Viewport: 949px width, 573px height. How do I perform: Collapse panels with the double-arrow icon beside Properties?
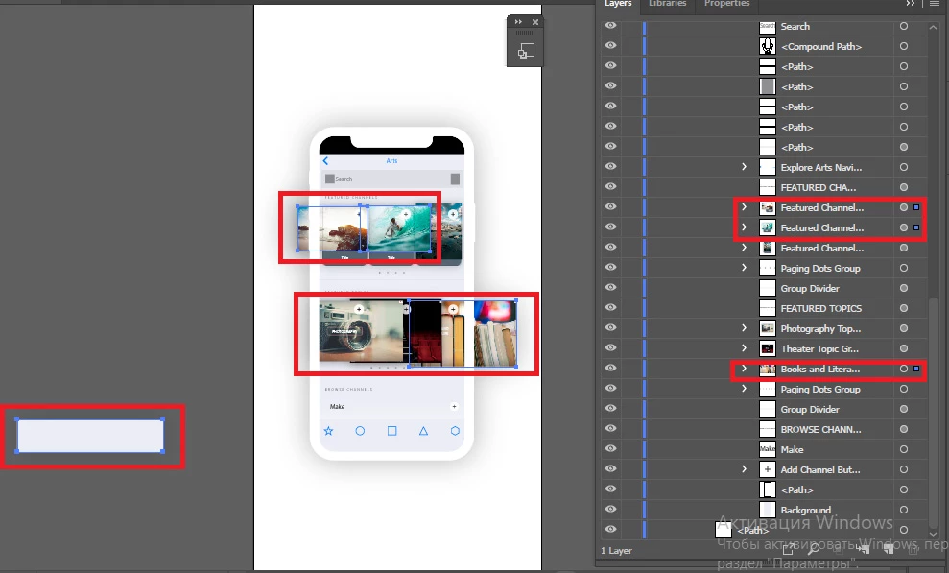pyautogui.click(x=911, y=4)
